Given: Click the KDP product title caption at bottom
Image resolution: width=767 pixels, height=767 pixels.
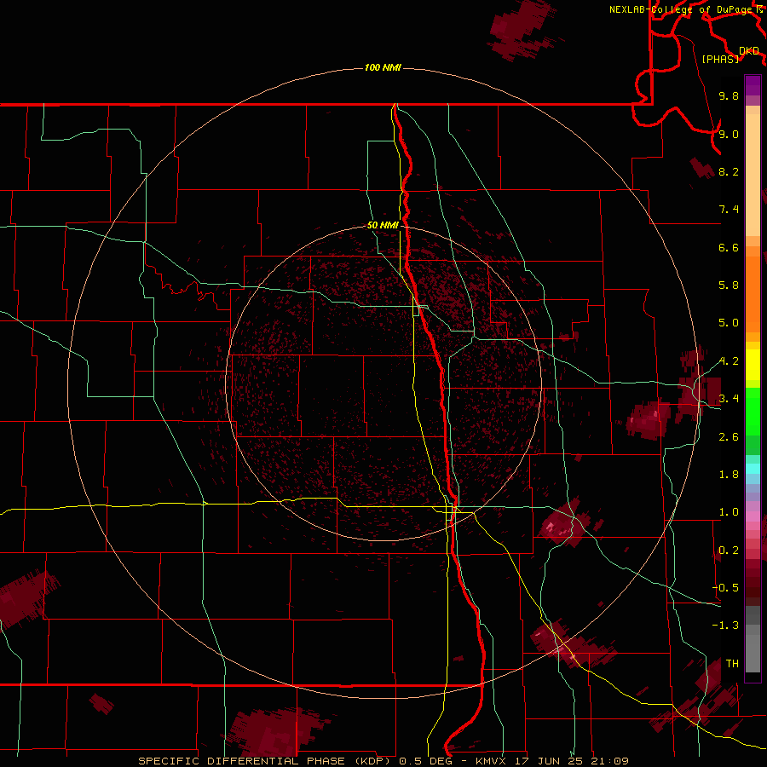Looking at the screenshot, I should 383,761.
